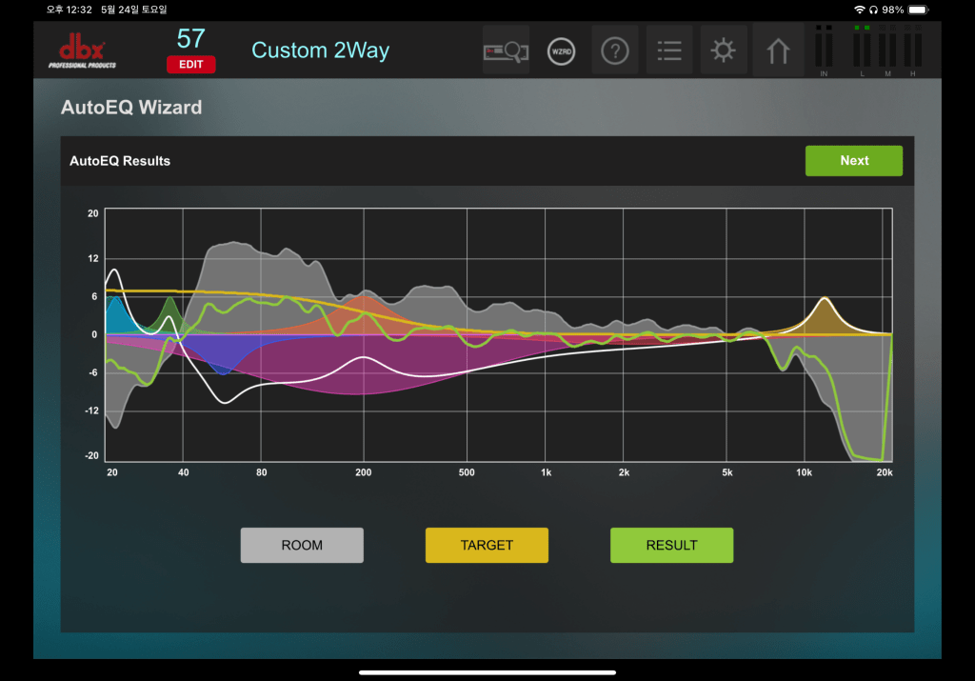Open the preset list icon
The width and height of the screenshot is (975, 681).
tap(669, 50)
